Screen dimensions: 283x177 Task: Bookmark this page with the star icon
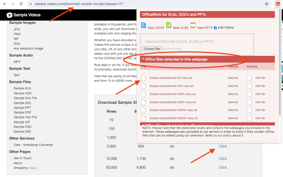coord(266,4)
